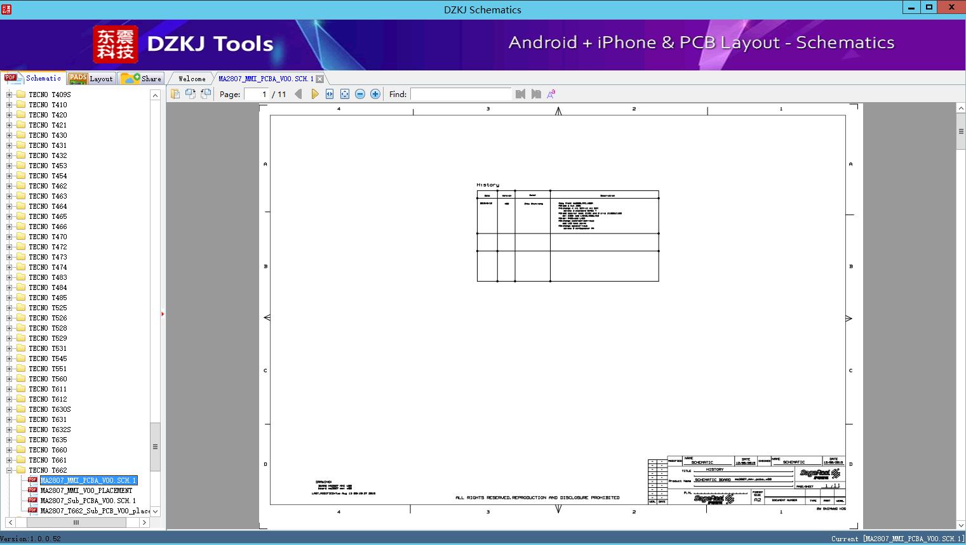Expand the TECNO T660 folder
Viewport: 966px width, 545px height.
coord(9,450)
